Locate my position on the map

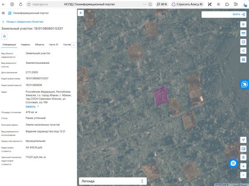[x=243, y=140]
